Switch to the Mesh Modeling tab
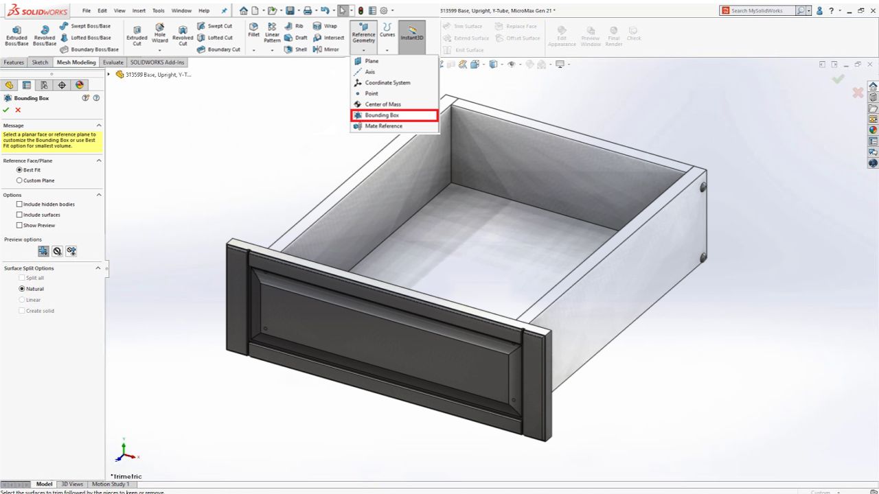The image size is (879, 494). pos(76,62)
